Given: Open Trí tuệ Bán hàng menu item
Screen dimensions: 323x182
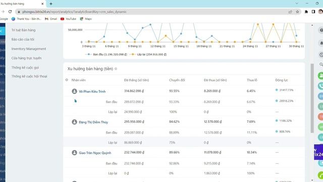Looking at the screenshot, I should 24,30.
